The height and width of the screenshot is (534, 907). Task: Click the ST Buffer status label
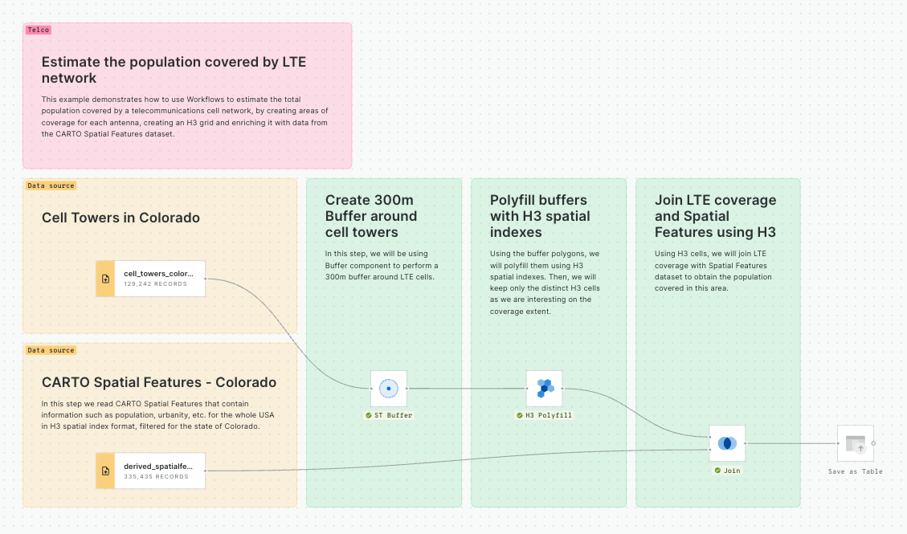pos(389,415)
